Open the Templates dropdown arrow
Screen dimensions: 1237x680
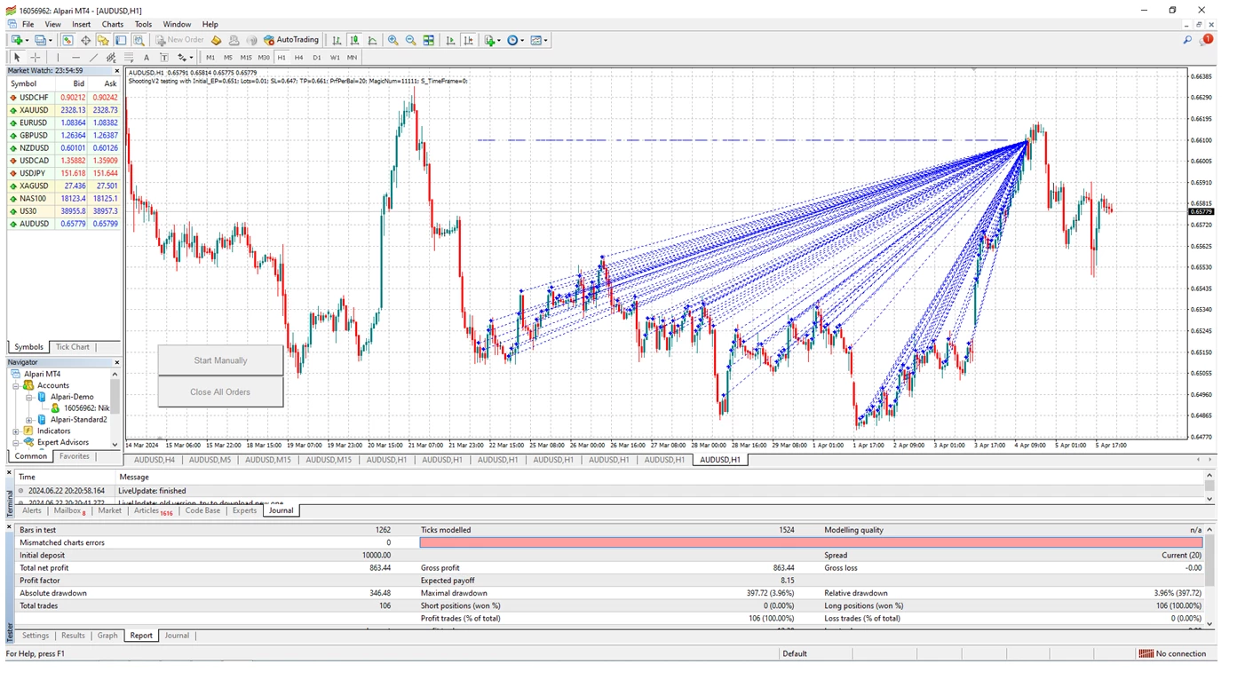546,40
